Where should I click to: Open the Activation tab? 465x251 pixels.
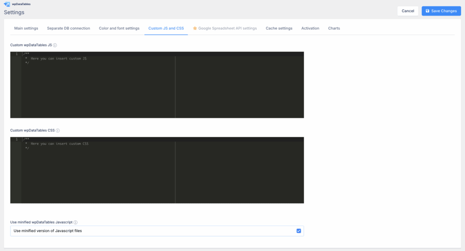click(310, 28)
